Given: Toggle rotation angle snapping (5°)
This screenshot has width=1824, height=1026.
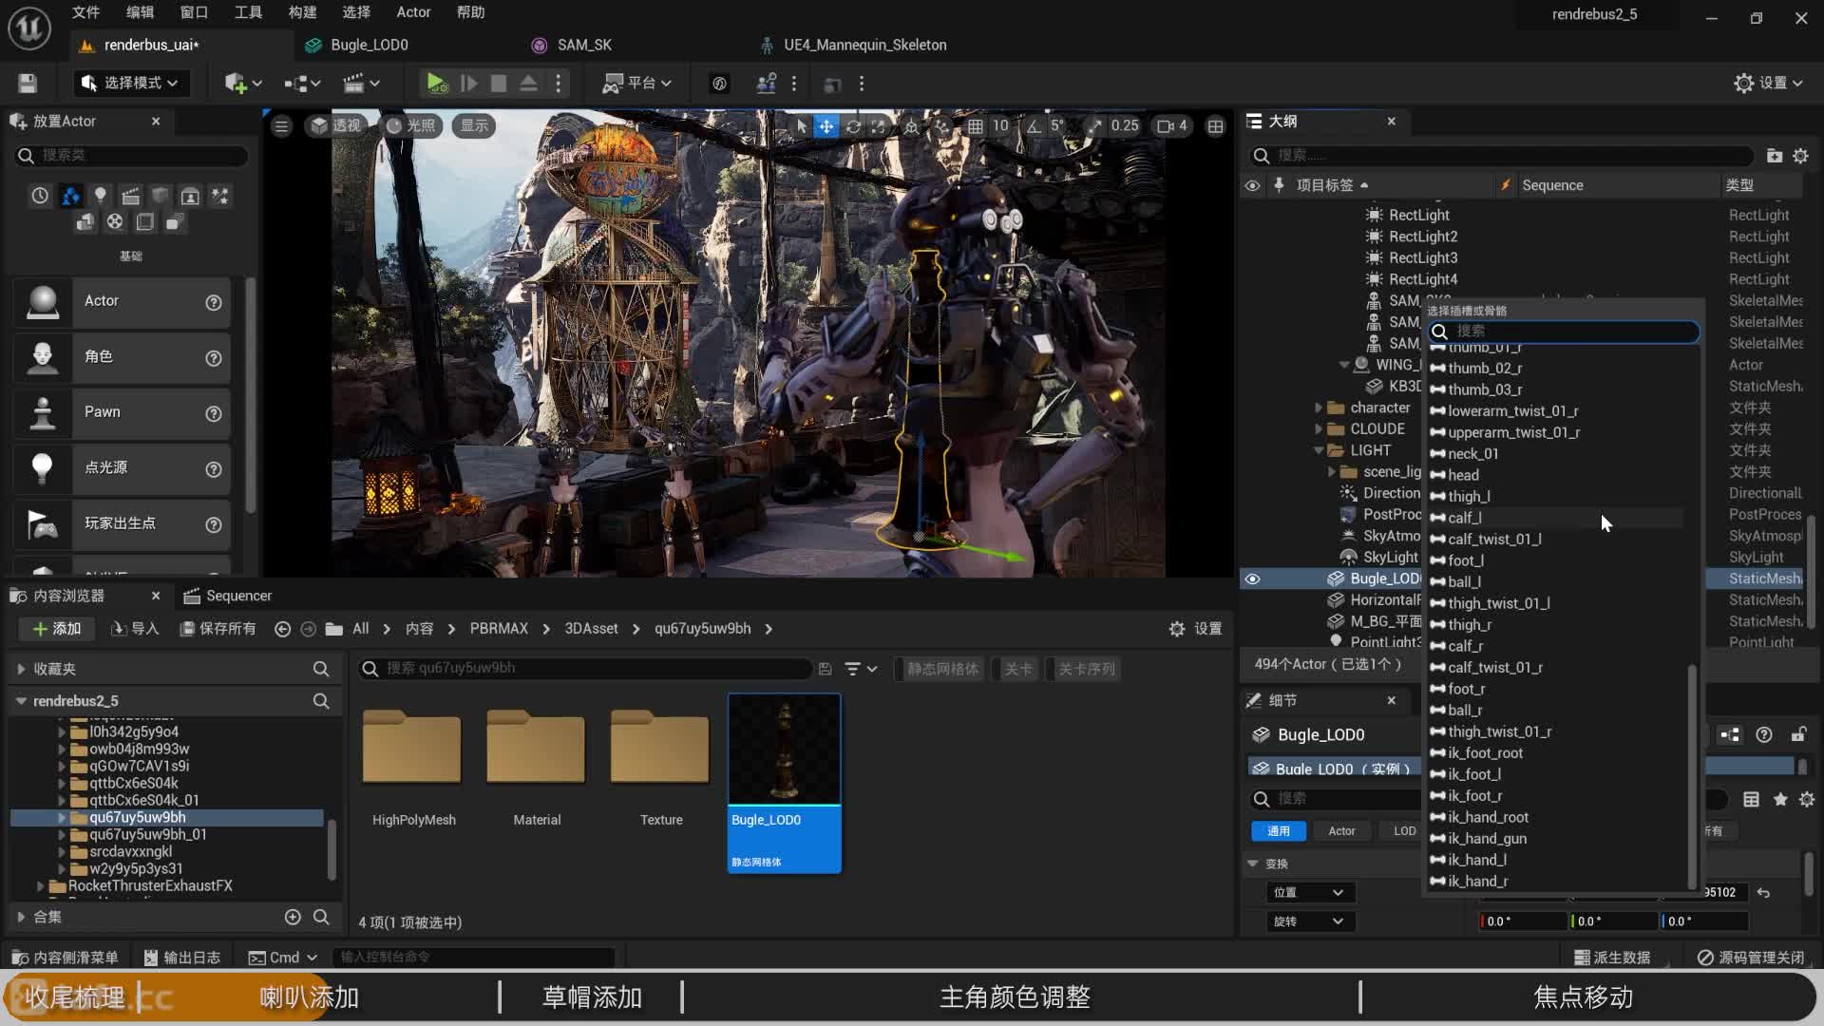Looking at the screenshot, I should (1034, 125).
